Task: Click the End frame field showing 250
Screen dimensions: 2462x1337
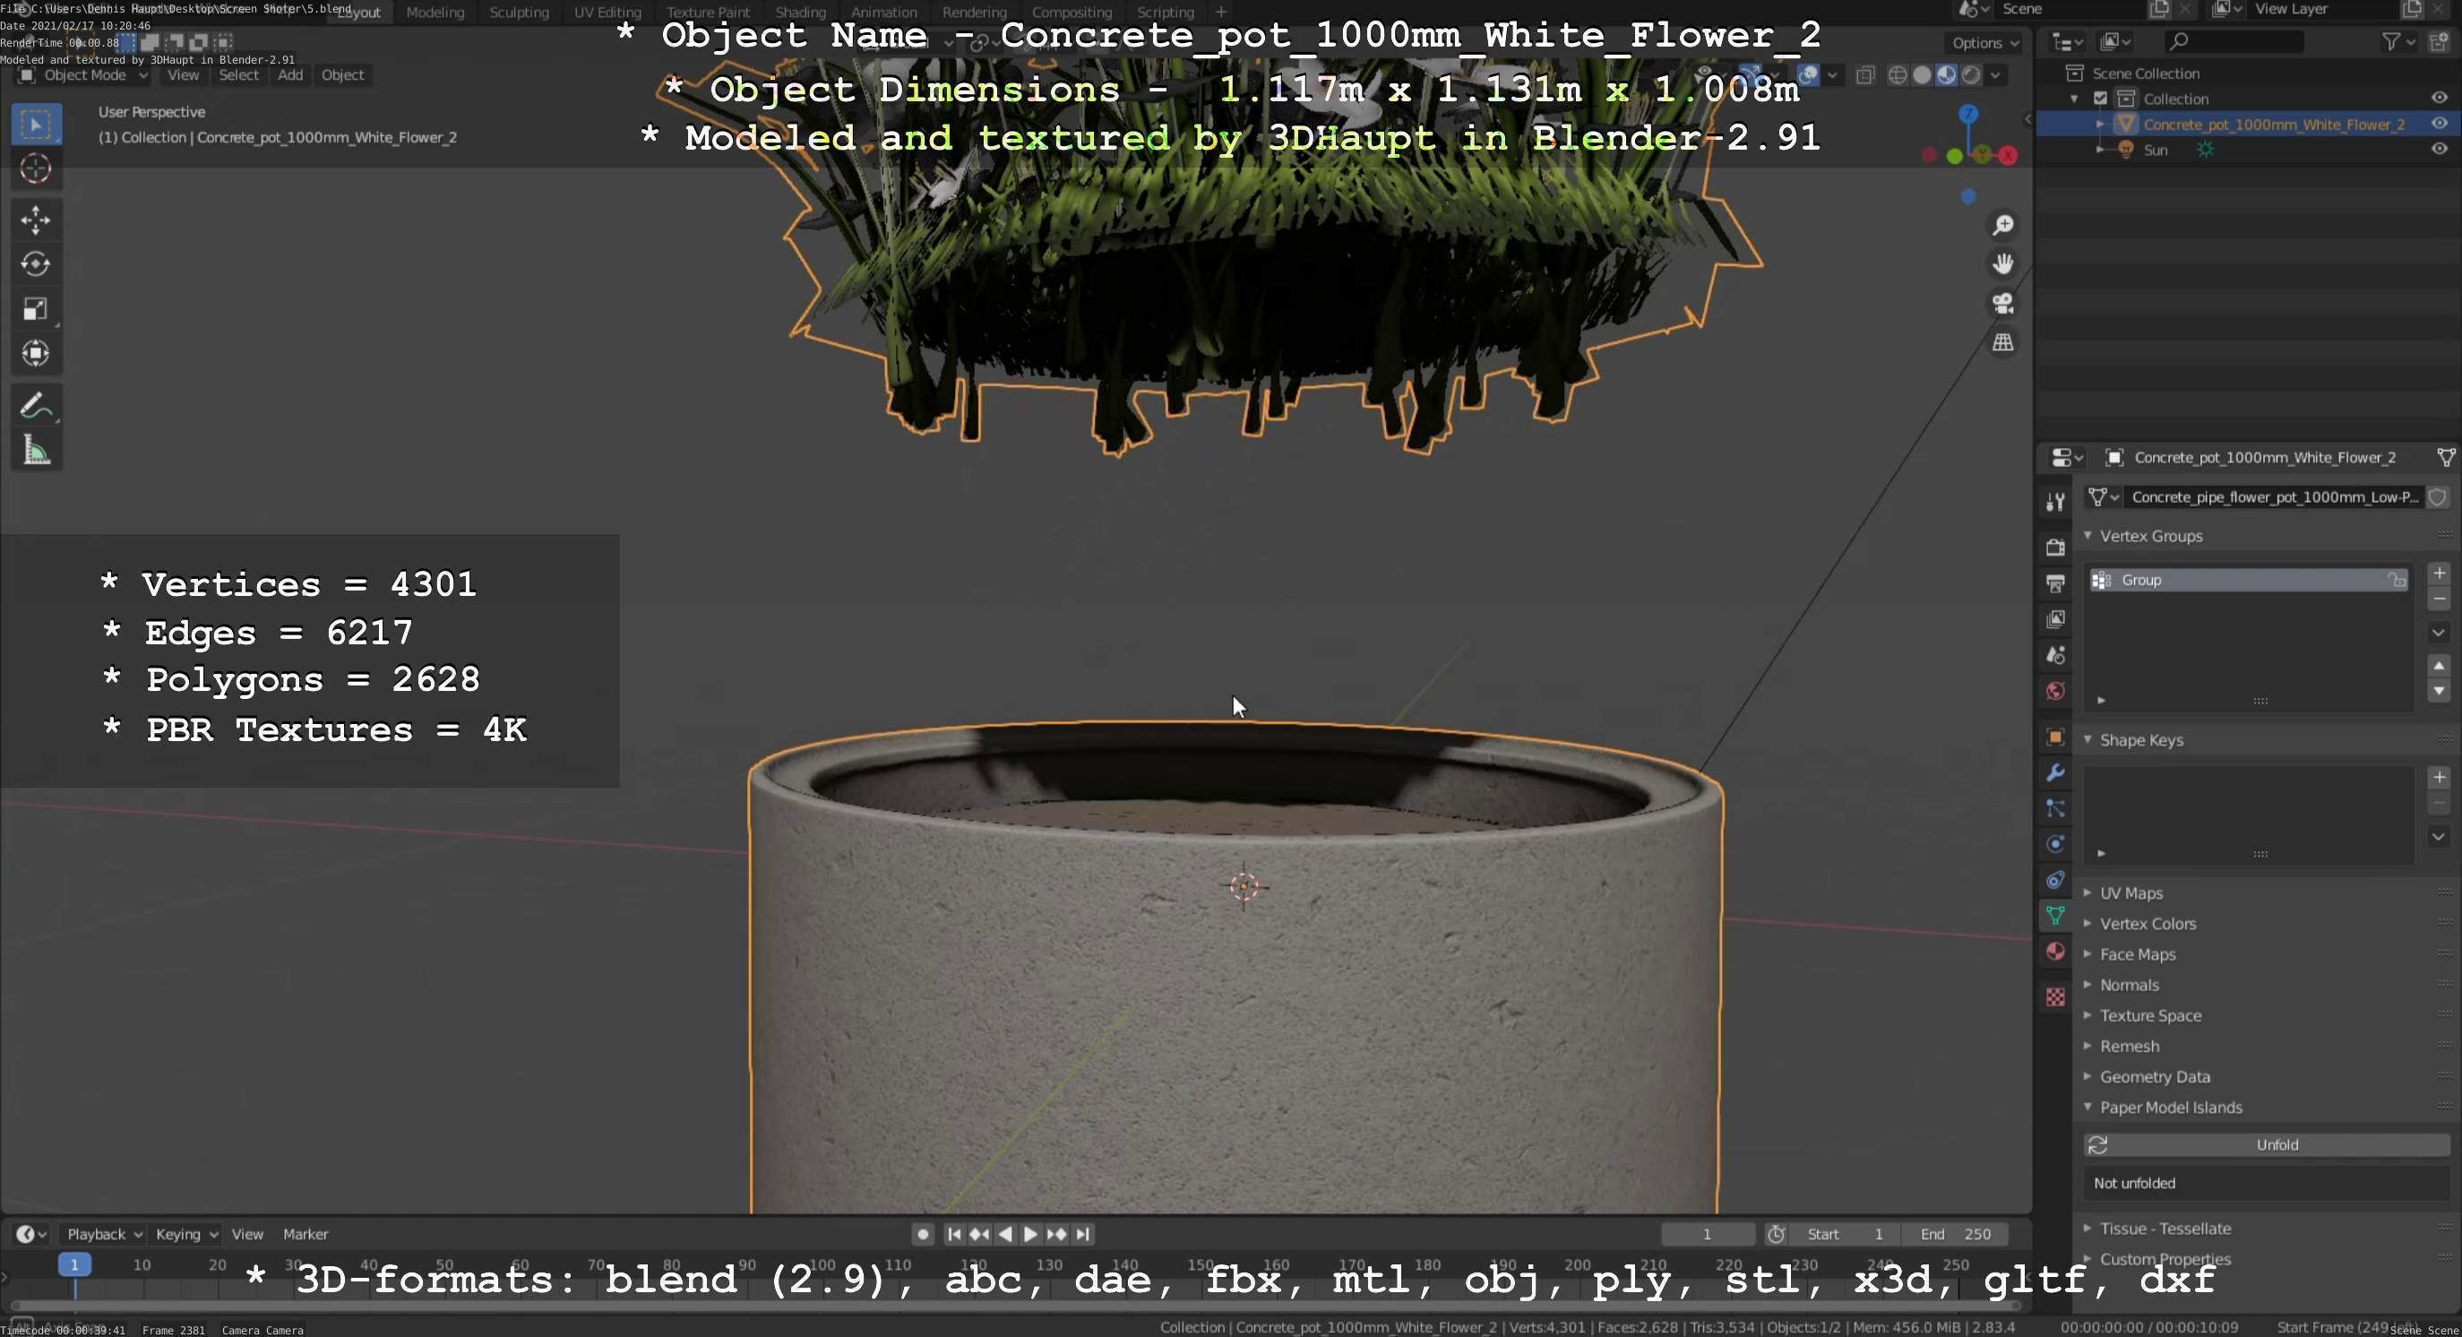Action: pyautogui.click(x=1955, y=1234)
